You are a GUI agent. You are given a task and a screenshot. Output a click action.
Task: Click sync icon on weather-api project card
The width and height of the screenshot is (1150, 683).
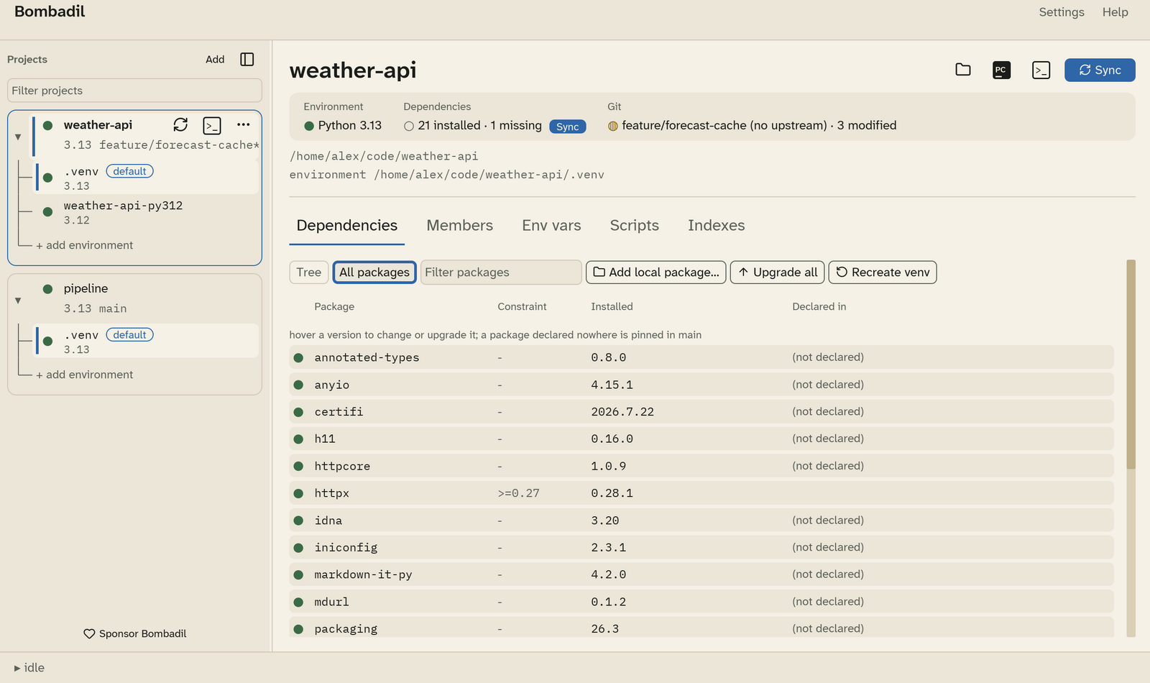(x=180, y=125)
